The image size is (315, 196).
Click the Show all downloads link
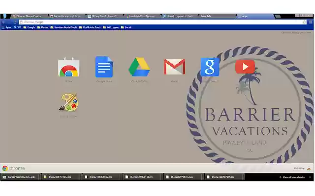[x=294, y=177]
